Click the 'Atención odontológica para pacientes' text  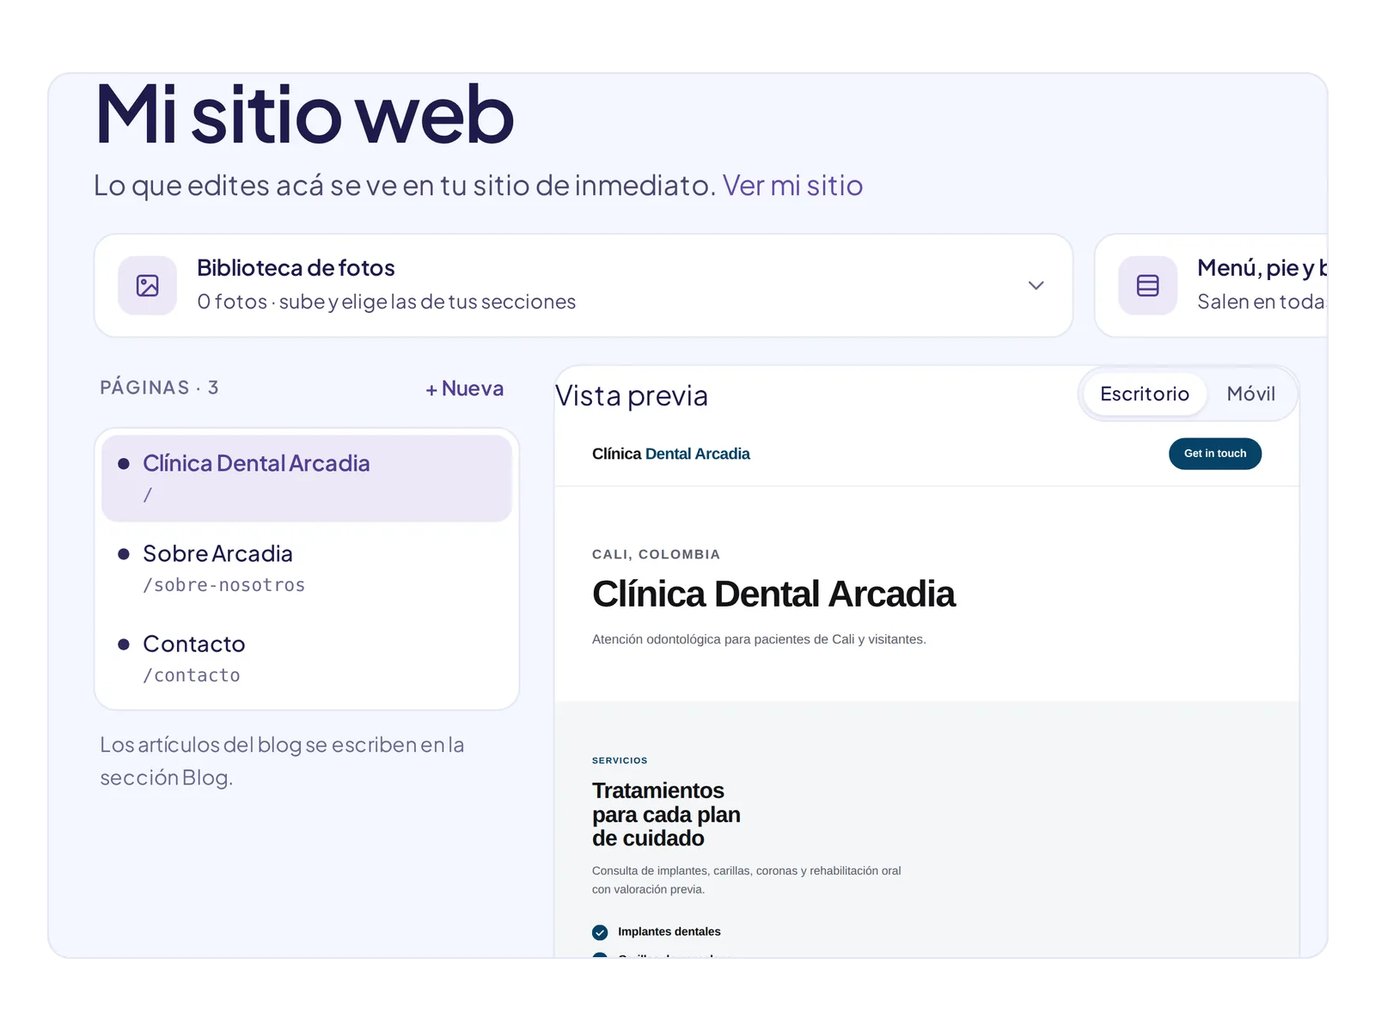click(x=759, y=639)
